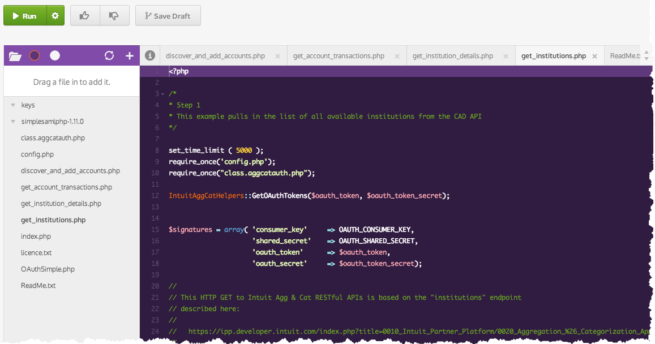Open get_institution_details.php in file list
Viewport: 655px width, 344px height.
coord(61,203)
